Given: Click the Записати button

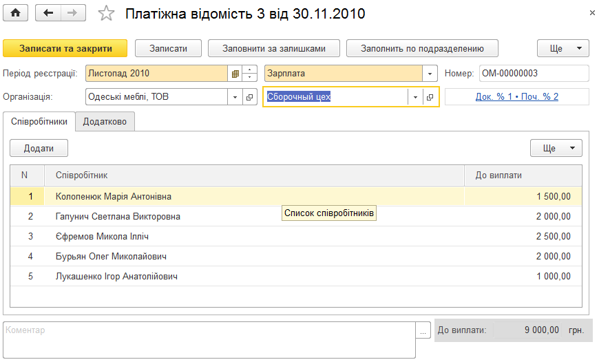Looking at the screenshot, I should [168, 48].
